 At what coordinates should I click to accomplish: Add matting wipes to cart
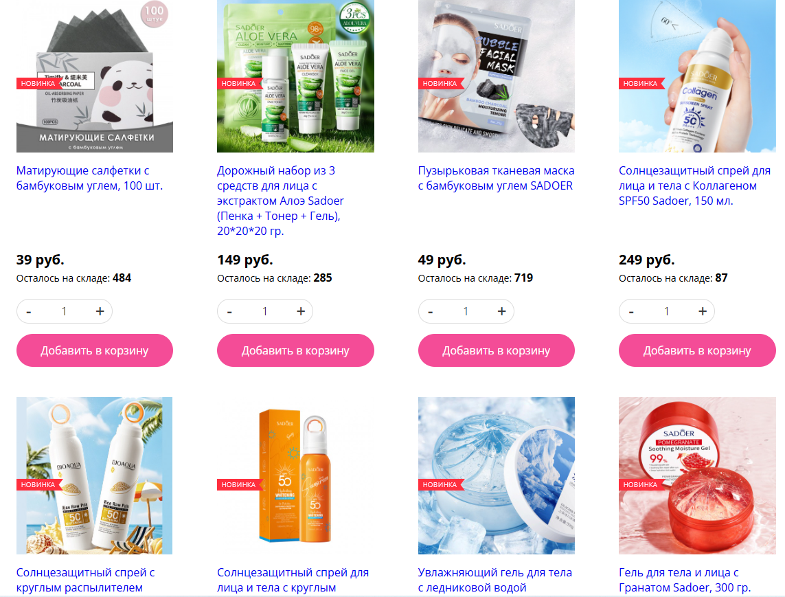pos(95,350)
